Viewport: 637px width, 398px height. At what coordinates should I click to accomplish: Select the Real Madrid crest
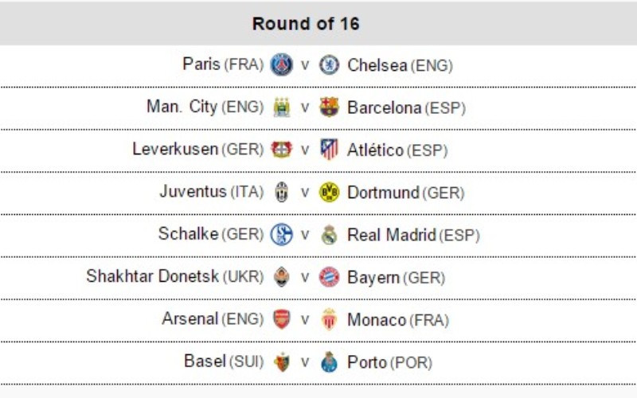(329, 235)
